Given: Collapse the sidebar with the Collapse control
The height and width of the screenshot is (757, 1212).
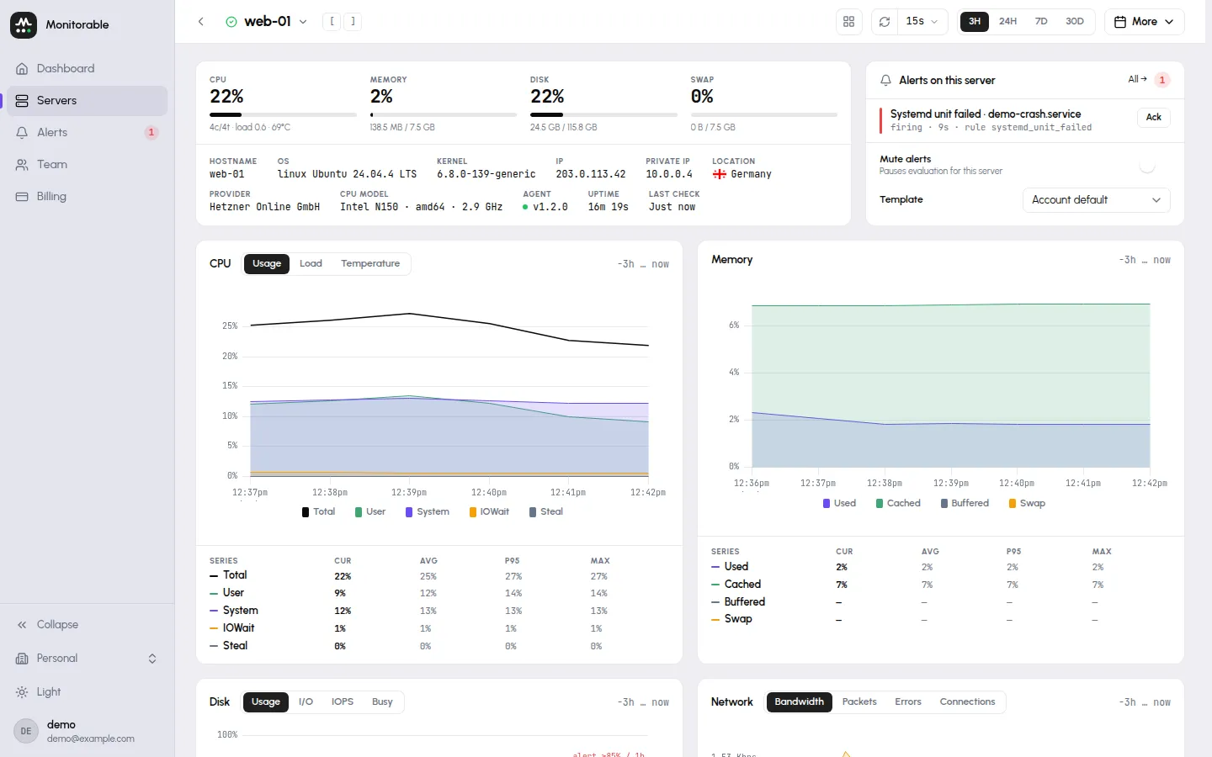Looking at the screenshot, I should pos(88,624).
